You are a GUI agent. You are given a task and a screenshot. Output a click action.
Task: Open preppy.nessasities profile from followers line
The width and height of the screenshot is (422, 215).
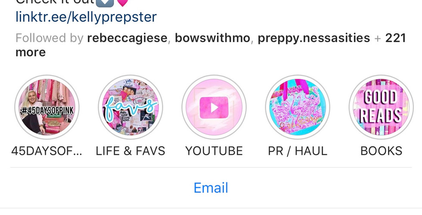(314, 38)
